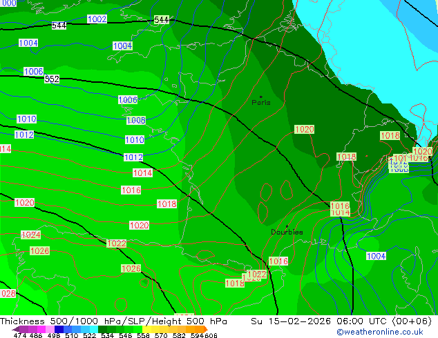Click the 522 legend value
The width and height of the screenshot is (438, 338).
tap(89, 335)
